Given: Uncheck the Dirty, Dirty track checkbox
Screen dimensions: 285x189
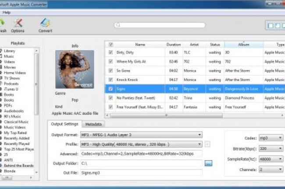Looking at the screenshot, I should tap(110, 52).
